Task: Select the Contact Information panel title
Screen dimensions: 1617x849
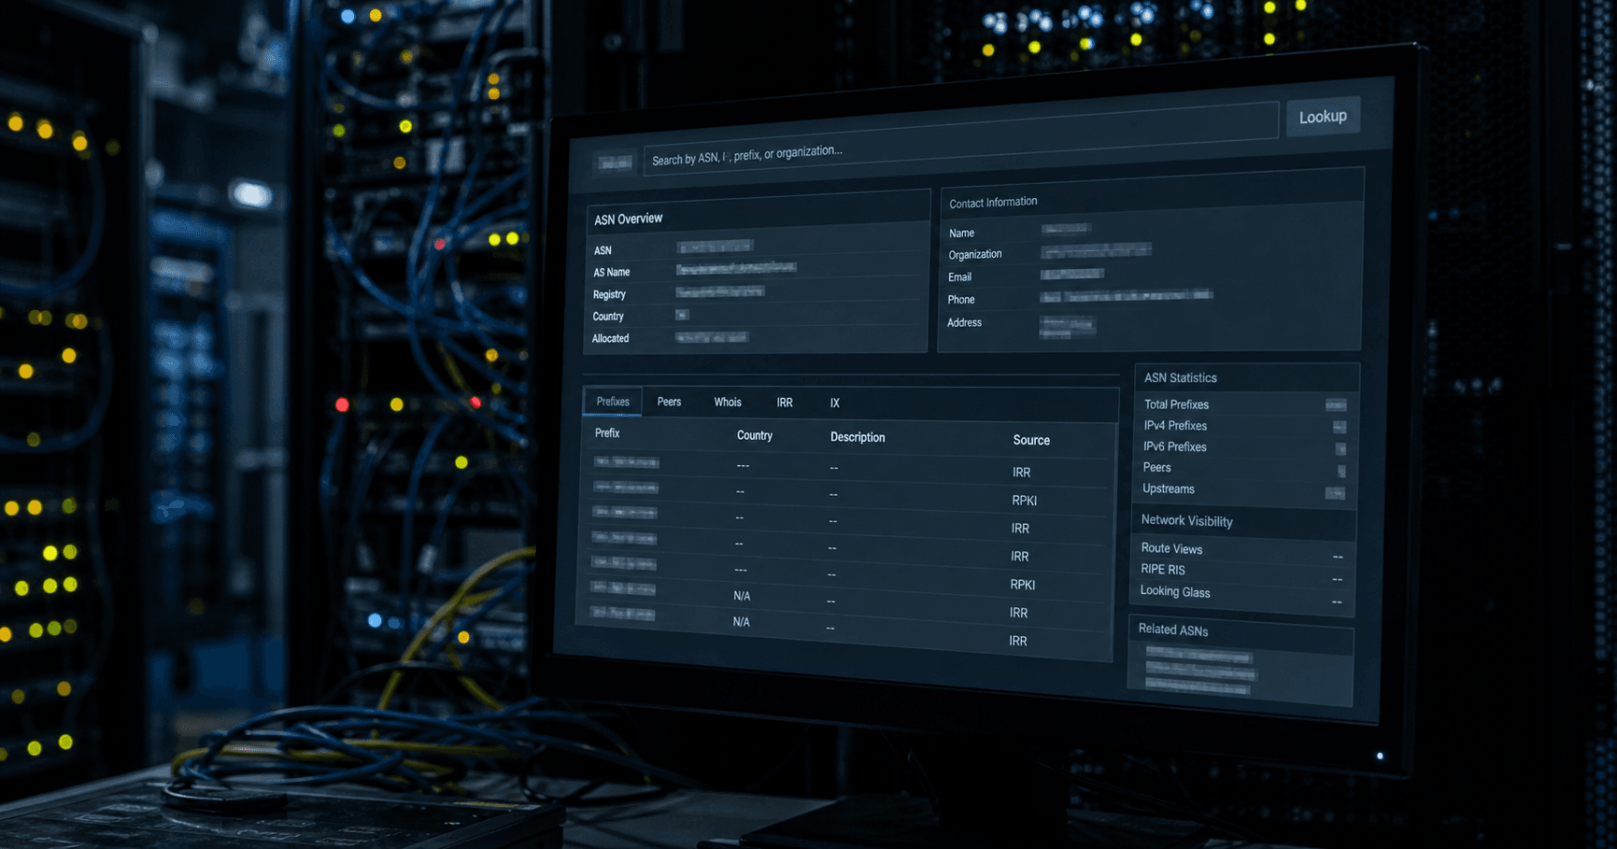Action: click(993, 202)
